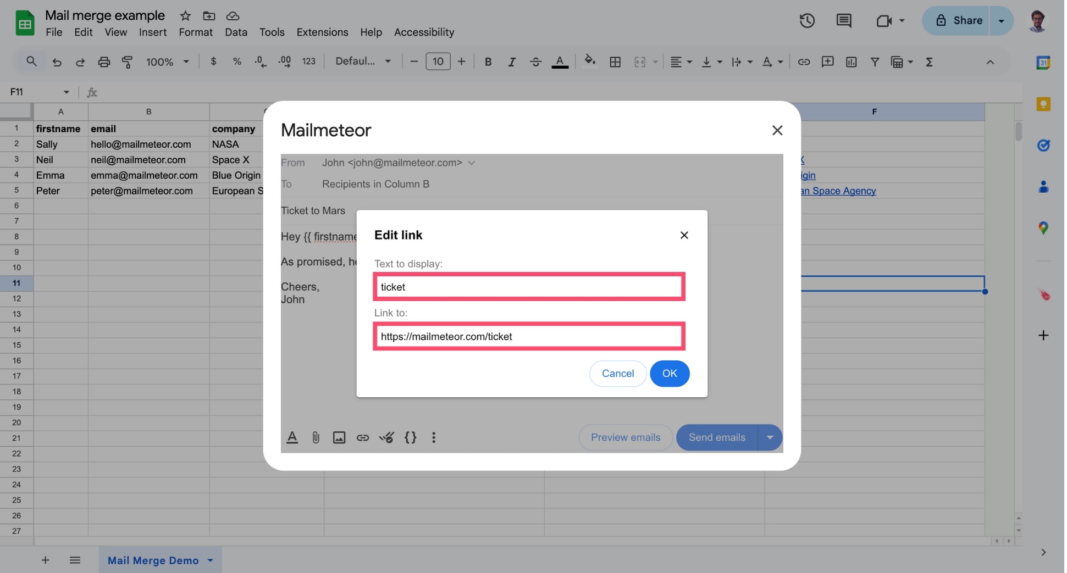Image resolution: width=1067 pixels, height=573 pixels.
Task: Open fill color paint bucket
Action: coord(590,61)
